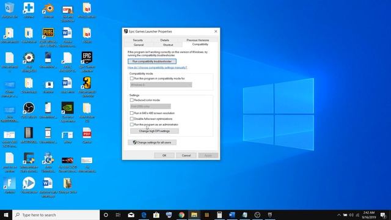Select the Word document beside the PUBG shortcut
Viewport: 391px width, 220px height.
point(68,37)
